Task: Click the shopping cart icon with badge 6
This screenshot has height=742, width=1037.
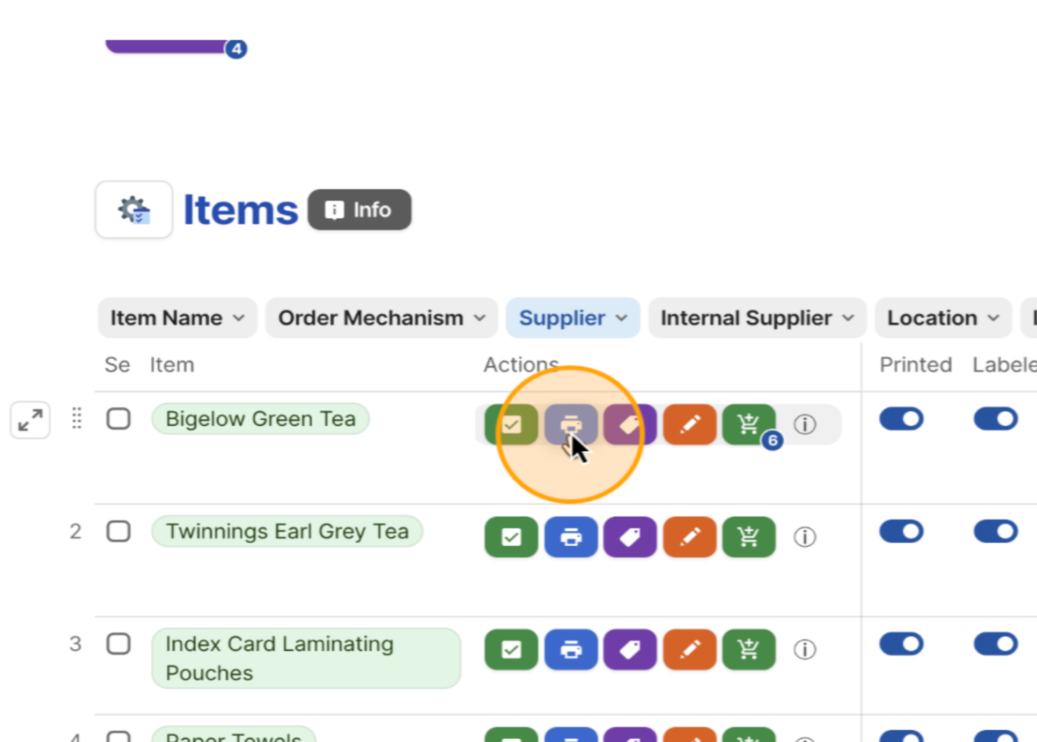Action: pos(748,425)
